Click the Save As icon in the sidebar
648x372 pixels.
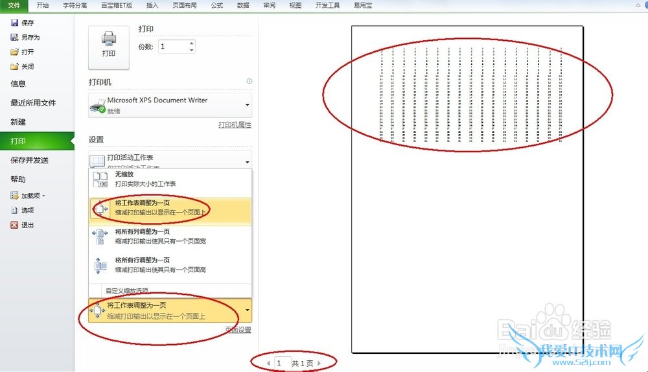(x=14, y=37)
